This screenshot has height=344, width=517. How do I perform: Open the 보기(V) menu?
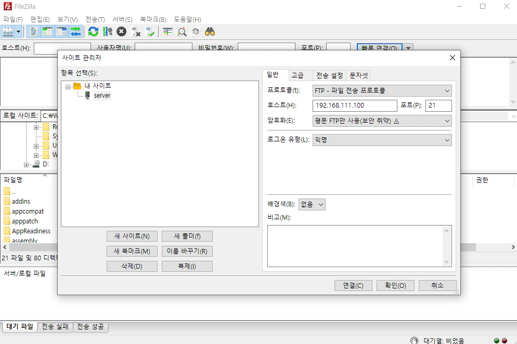tap(67, 19)
